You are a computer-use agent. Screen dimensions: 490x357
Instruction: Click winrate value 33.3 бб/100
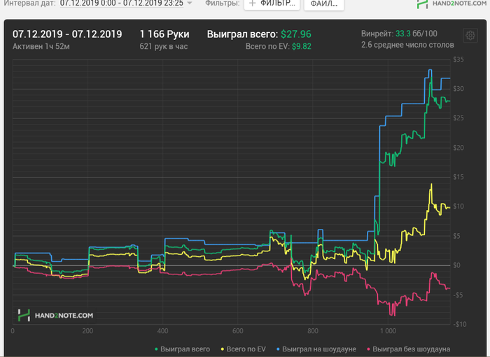pos(416,34)
